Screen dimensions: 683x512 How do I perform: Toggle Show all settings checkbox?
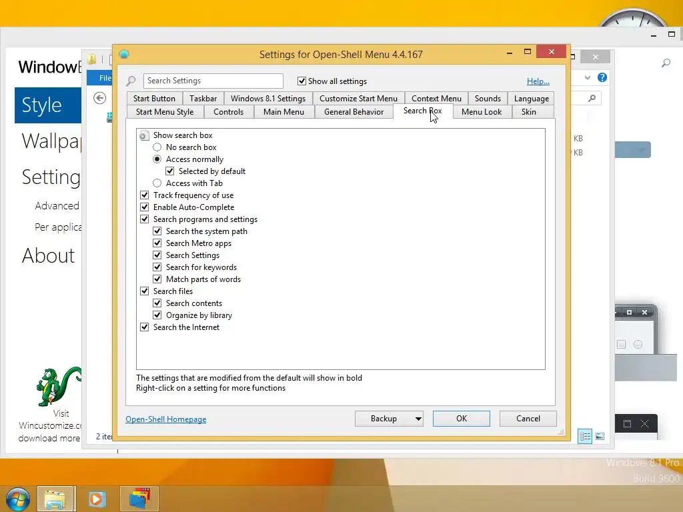point(301,81)
